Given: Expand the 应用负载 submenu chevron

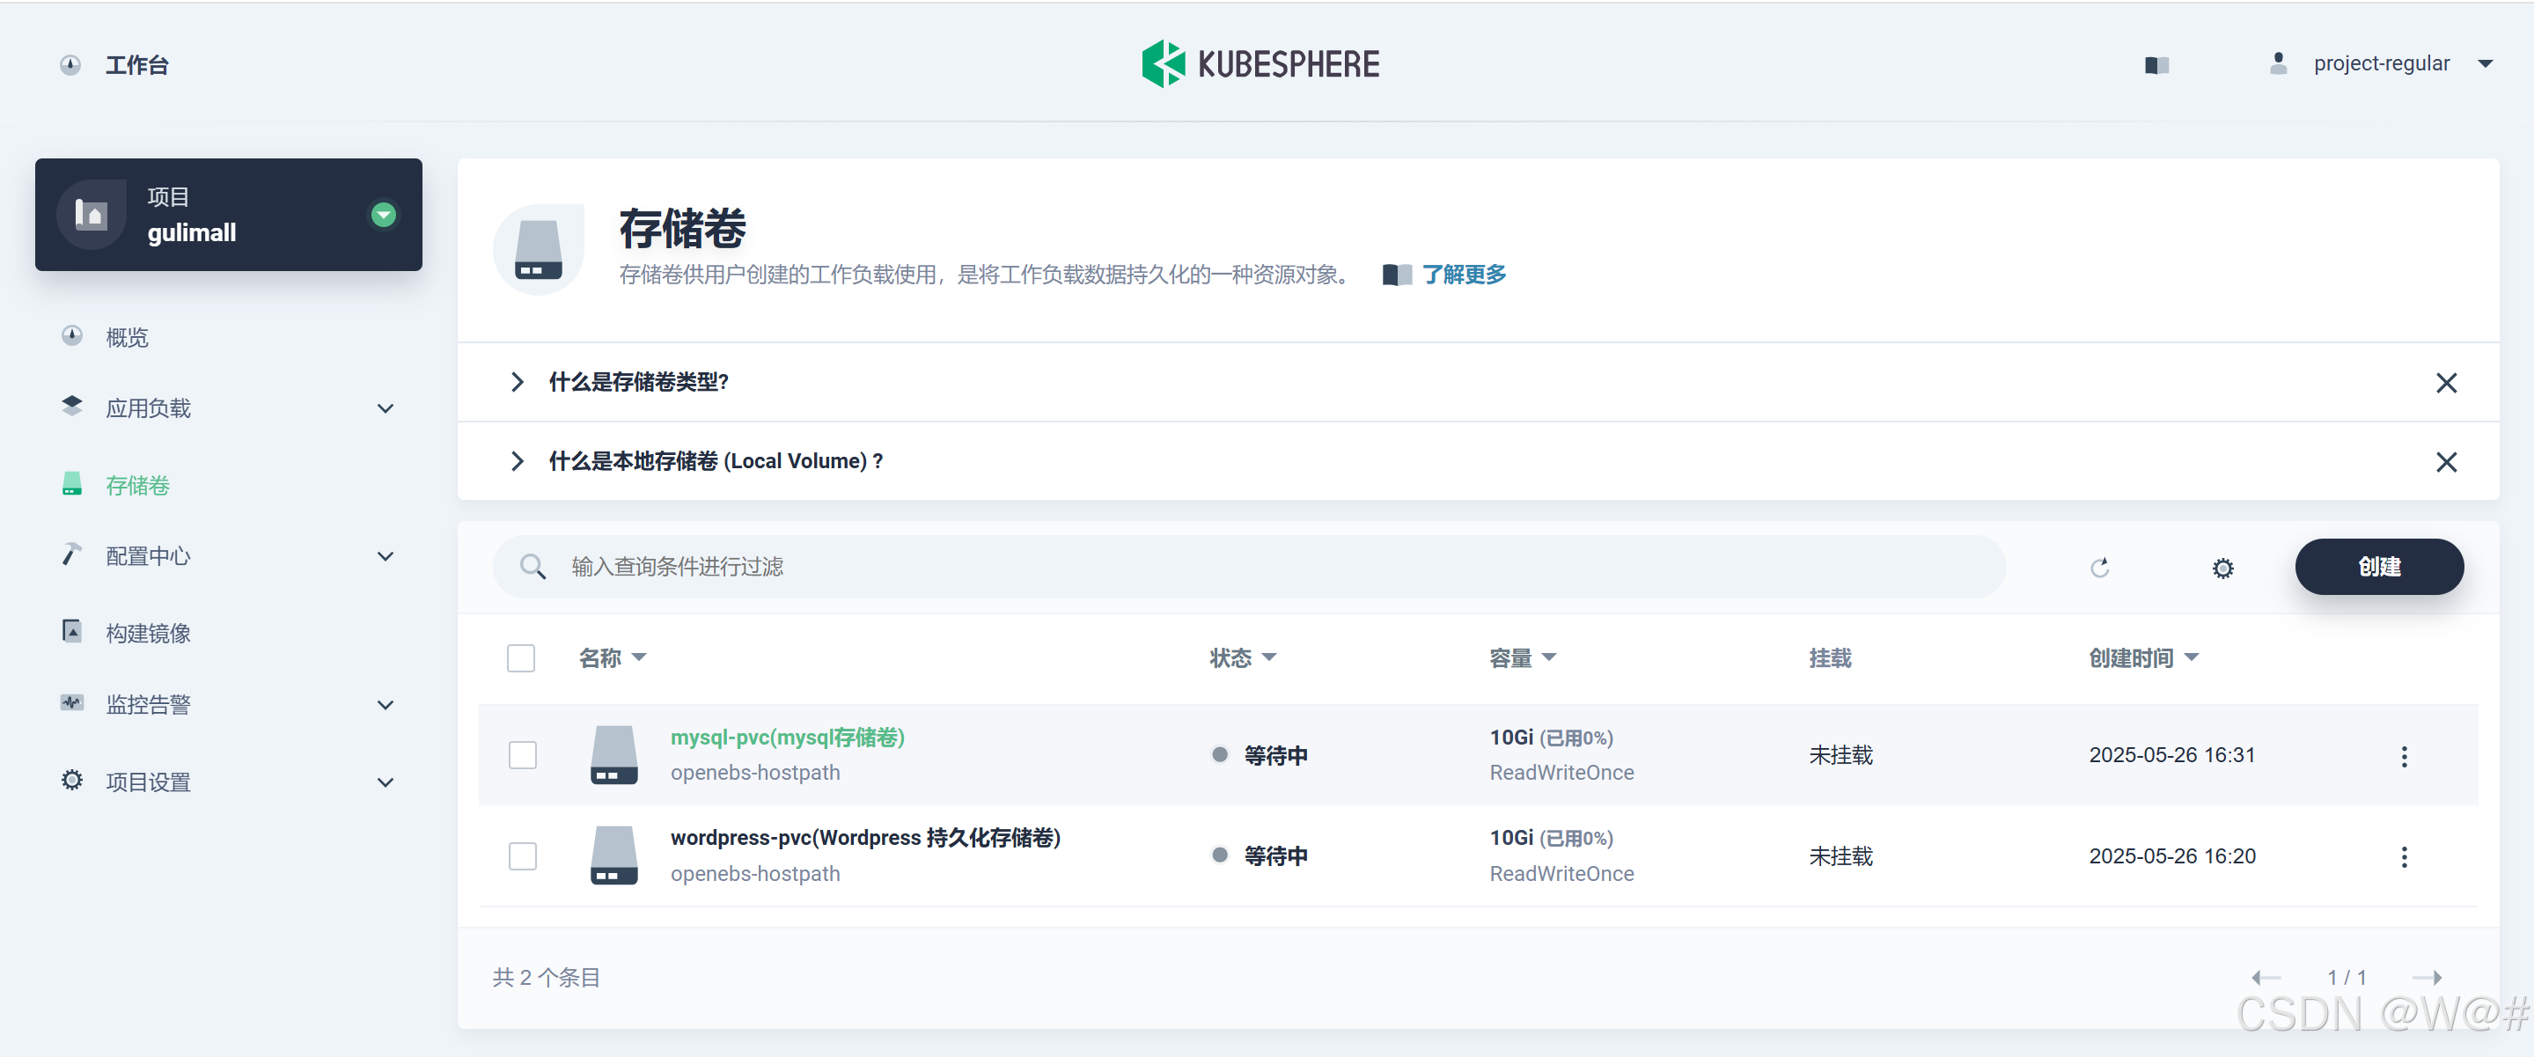Looking at the screenshot, I should pos(386,408).
